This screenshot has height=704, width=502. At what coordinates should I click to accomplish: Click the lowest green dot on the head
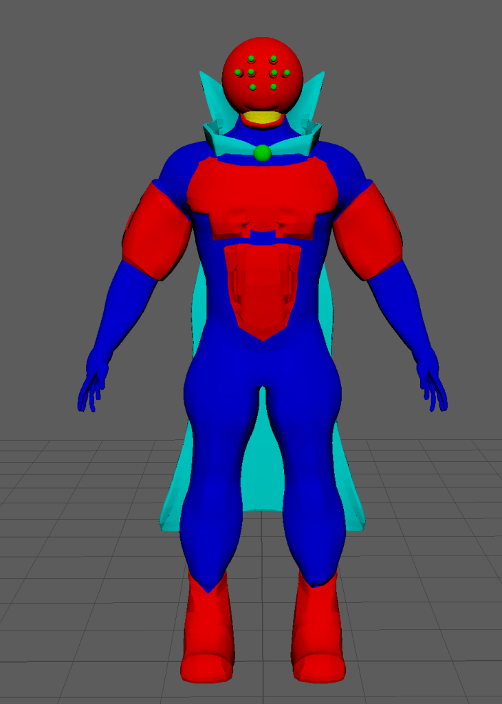(x=253, y=87)
